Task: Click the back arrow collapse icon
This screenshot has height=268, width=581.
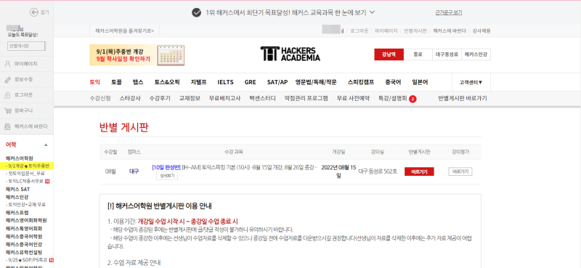Action: point(34,12)
